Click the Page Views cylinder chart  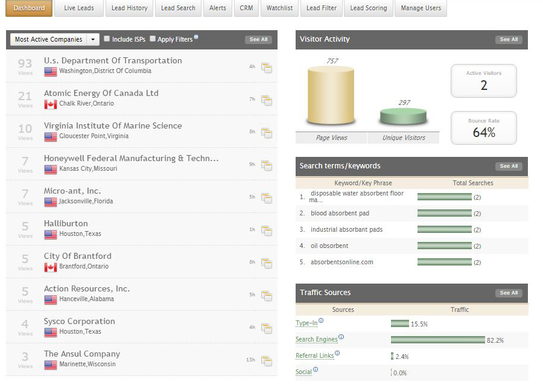pyautogui.click(x=331, y=97)
